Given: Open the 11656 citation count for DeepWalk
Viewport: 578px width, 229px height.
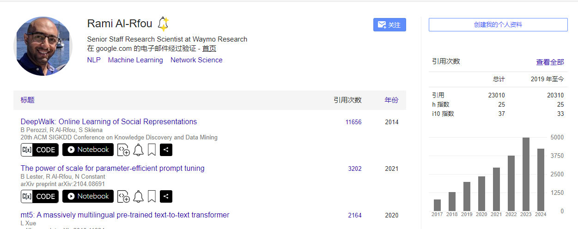Looking at the screenshot, I should [x=353, y=122].
